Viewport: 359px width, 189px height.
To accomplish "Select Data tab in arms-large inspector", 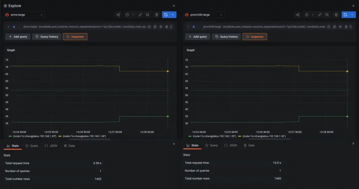I will (69, 146).
